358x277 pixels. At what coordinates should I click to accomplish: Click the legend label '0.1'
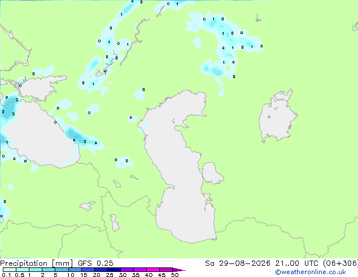[6, 275]
